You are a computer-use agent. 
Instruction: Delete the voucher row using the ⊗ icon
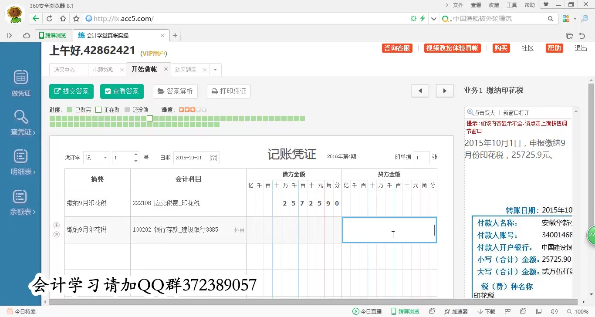pyautogui.click(x=56, y=234)
